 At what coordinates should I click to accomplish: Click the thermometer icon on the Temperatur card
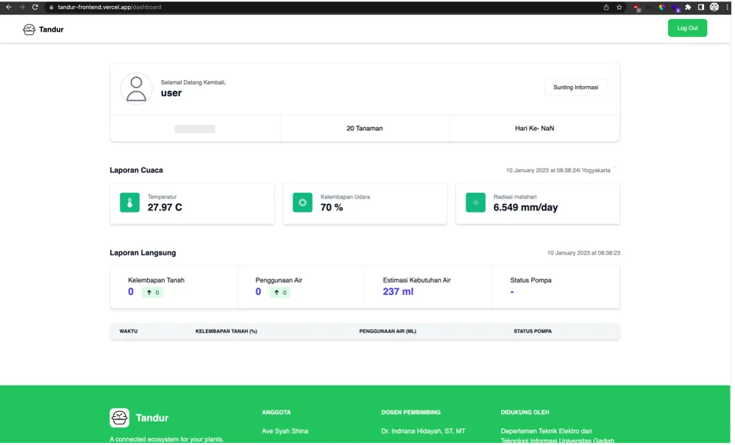pos(129,202)
